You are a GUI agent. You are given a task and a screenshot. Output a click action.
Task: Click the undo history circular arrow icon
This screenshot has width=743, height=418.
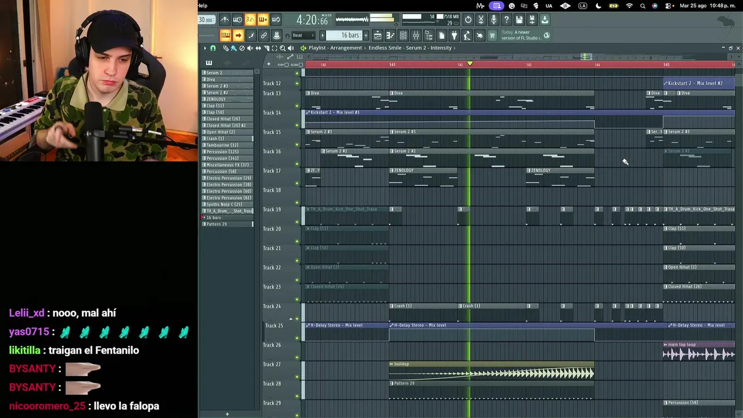[468, 20]
